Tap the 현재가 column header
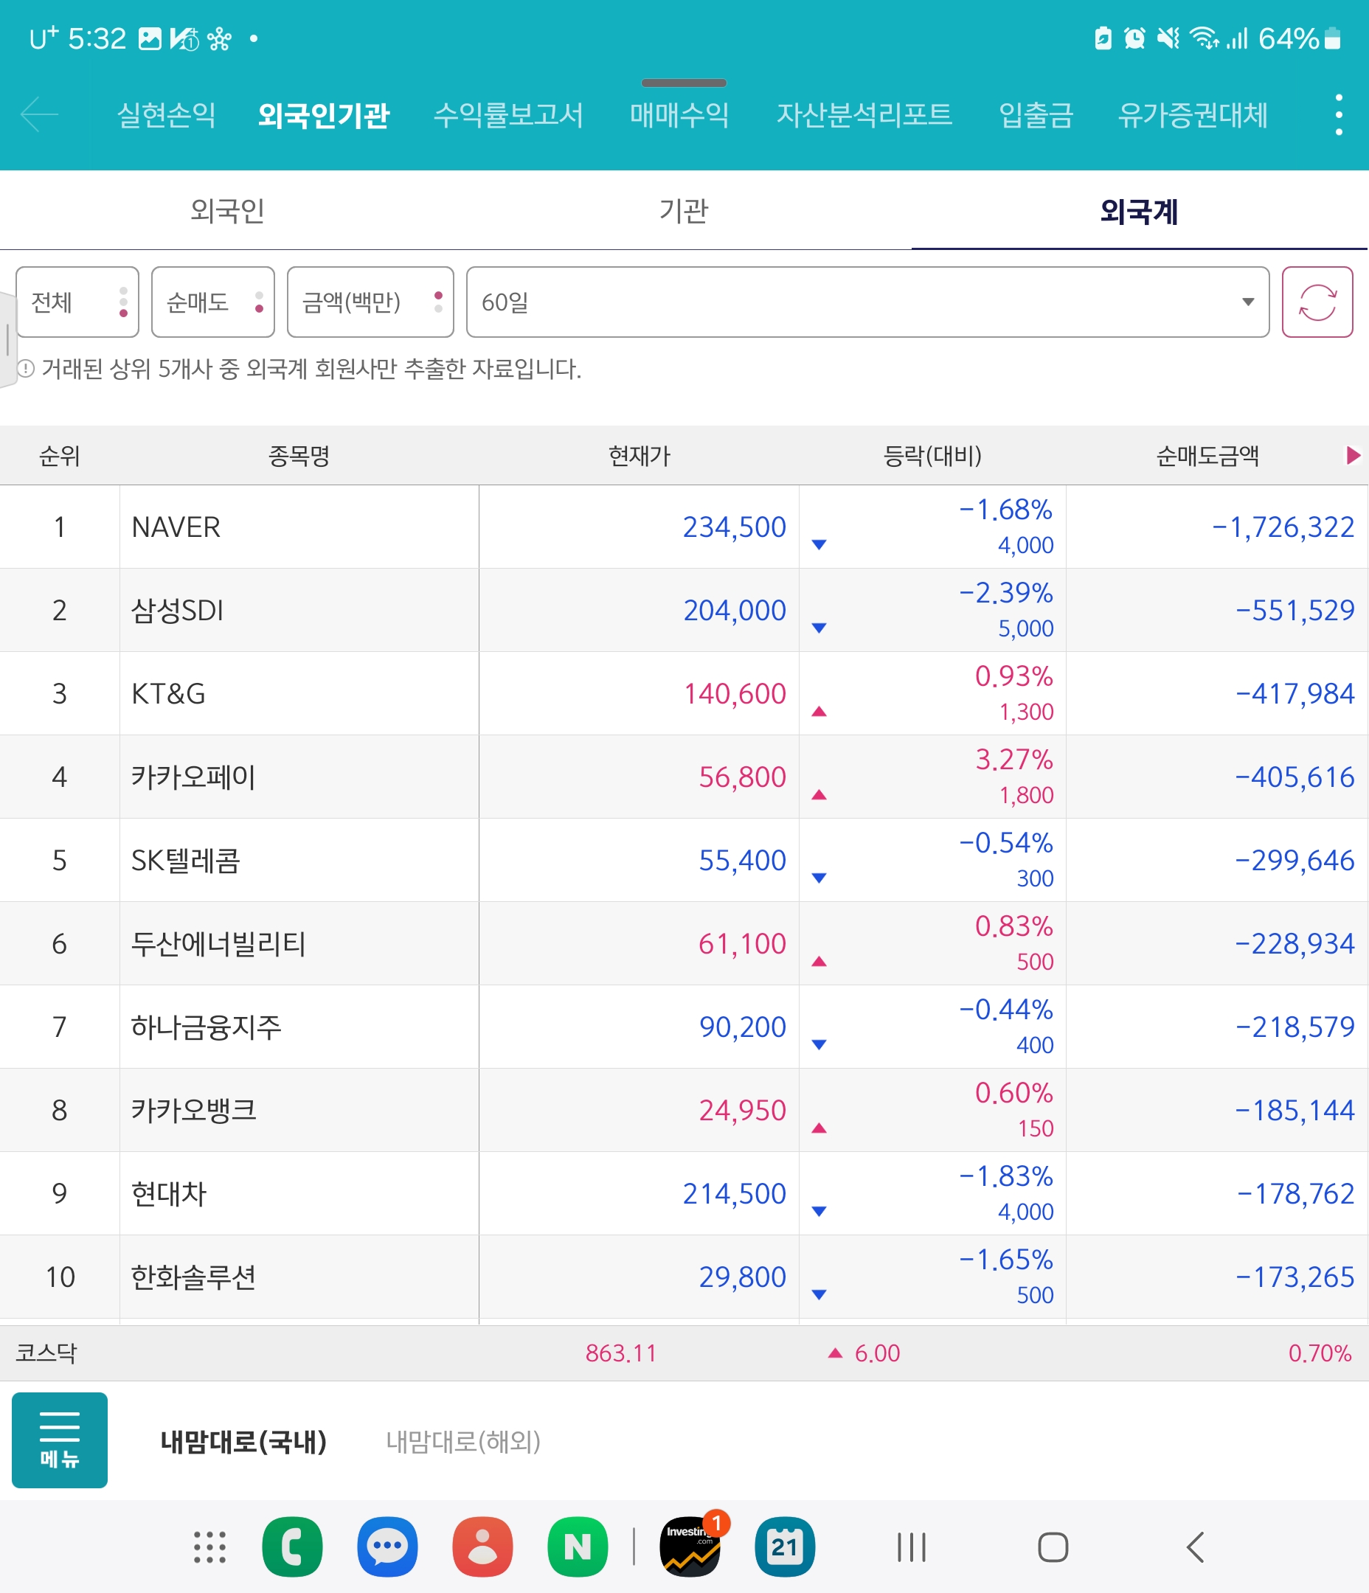Screen dimensions: 1369x1593 (x=639, y=456)
